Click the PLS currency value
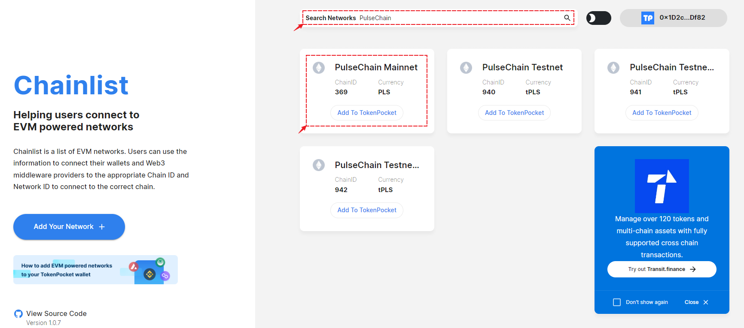 tap(384, 92)
